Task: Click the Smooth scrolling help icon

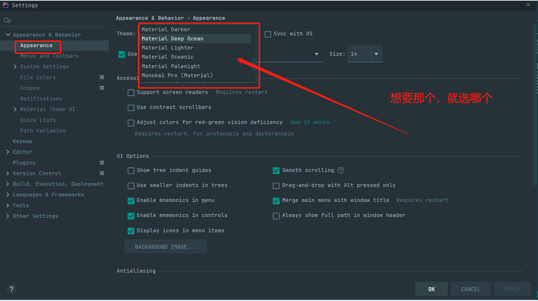Action: point(341,170)
